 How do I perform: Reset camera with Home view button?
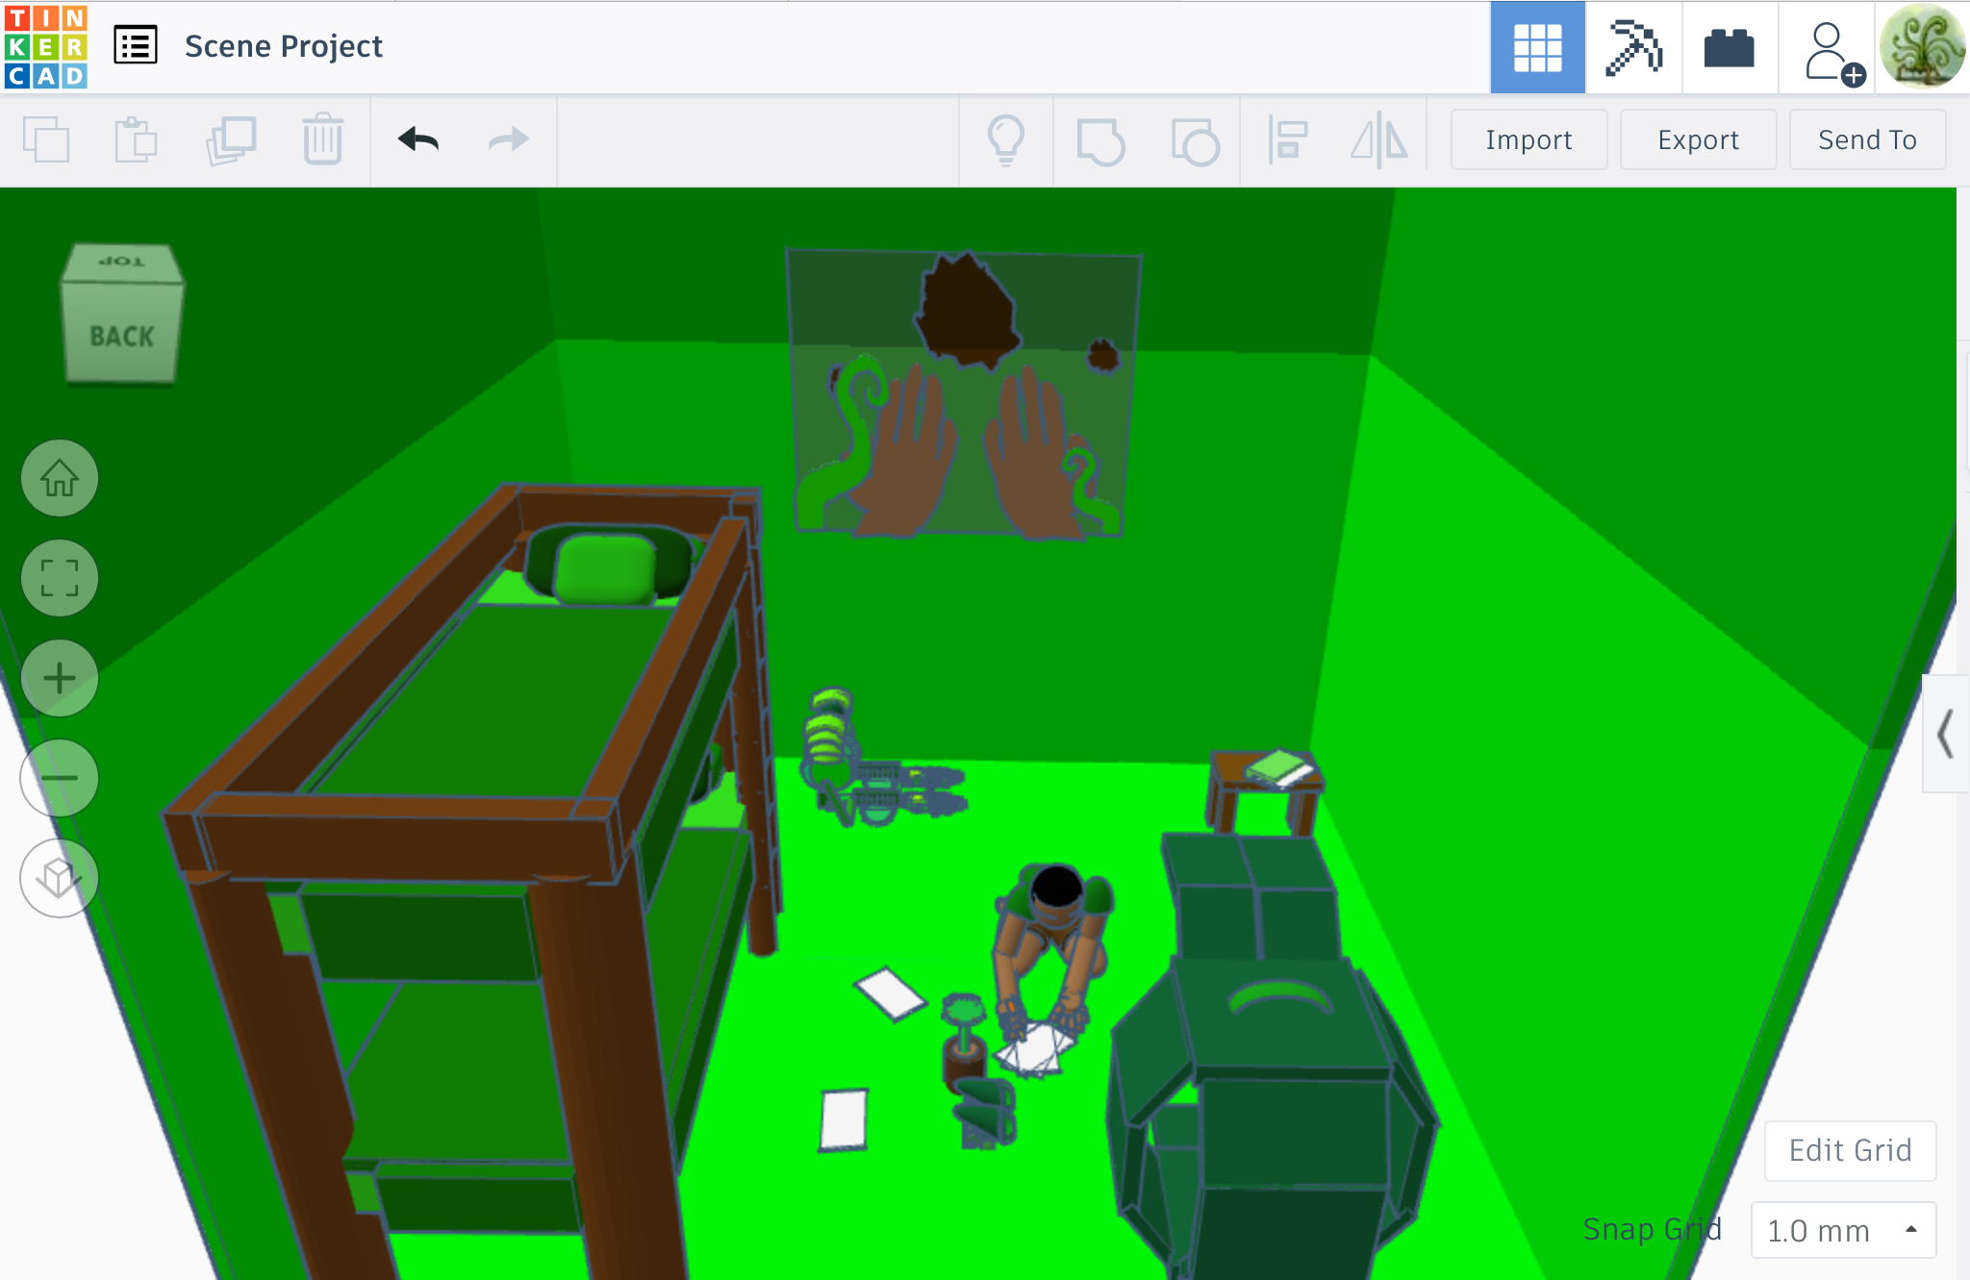60,478
